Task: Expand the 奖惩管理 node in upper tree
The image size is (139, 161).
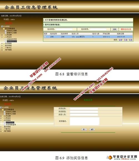Action: (2, 43)
